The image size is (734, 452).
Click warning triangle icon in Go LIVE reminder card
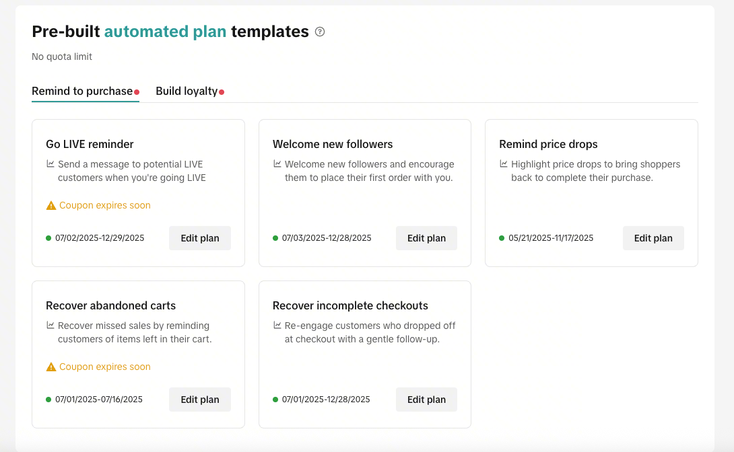[x=51, y=206]
